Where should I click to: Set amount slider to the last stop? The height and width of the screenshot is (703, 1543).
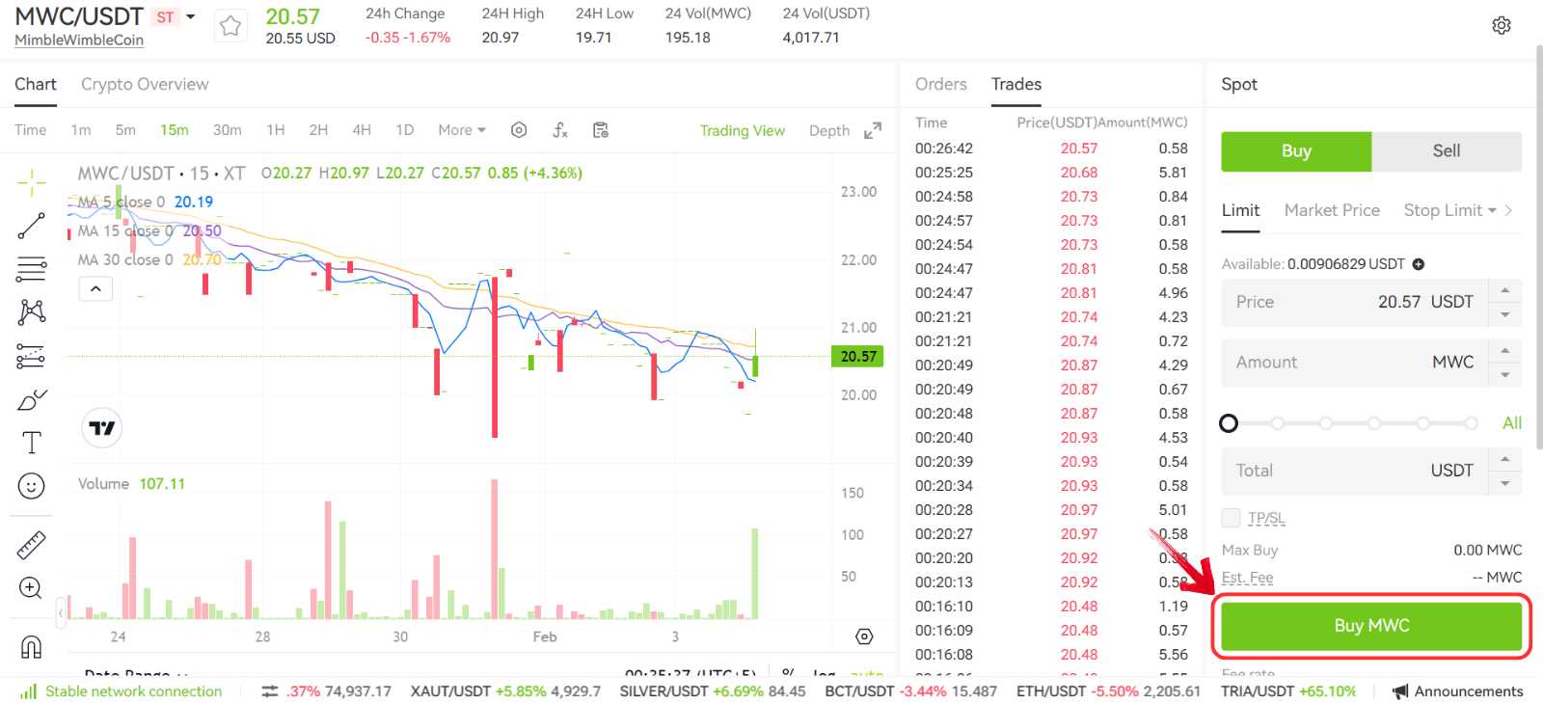click(x=1471, y=423)
